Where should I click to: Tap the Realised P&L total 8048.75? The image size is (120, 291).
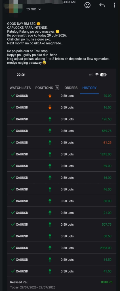point(107,282)
